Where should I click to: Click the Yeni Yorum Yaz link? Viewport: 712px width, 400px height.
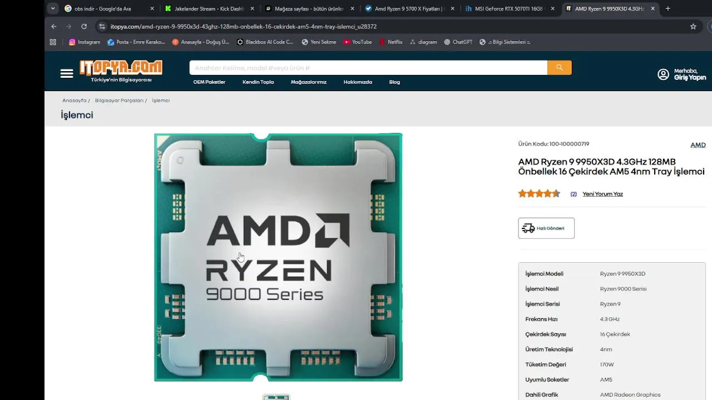click(602, 194)
